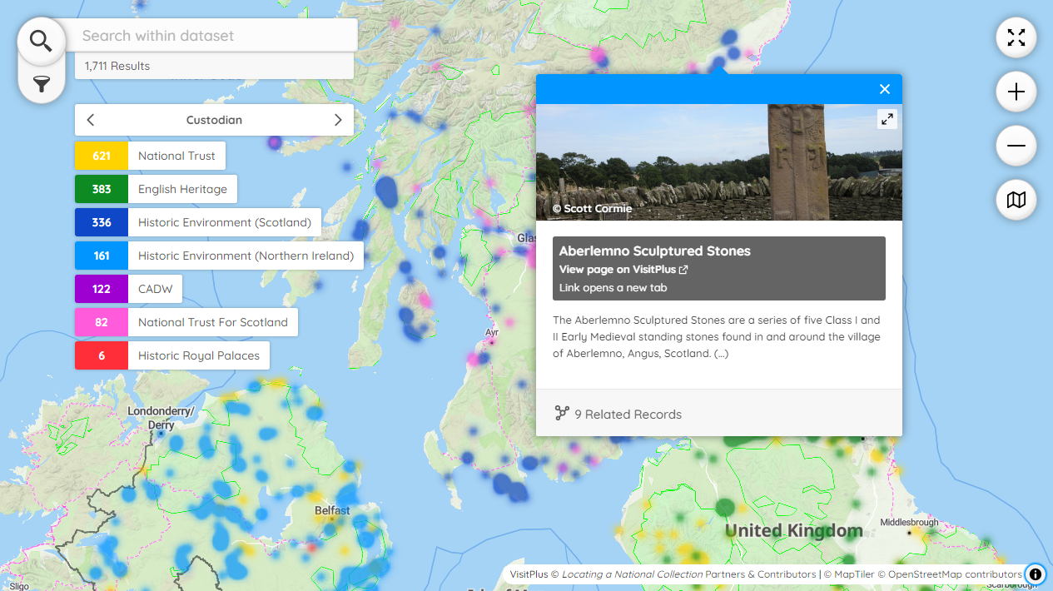
Task: Click the popup description paragraph
Action: coord(717,336)
